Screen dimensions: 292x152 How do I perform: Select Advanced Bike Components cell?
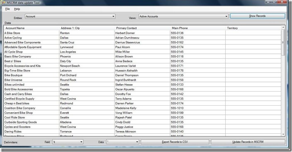(x=31, y=42)
